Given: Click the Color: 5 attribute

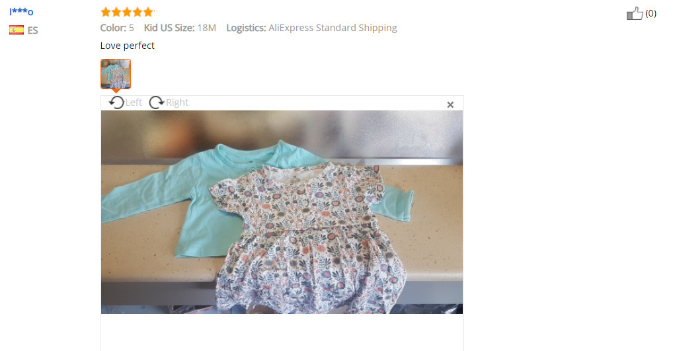Looking at the screenshot, I should click(x=117, y=28).
